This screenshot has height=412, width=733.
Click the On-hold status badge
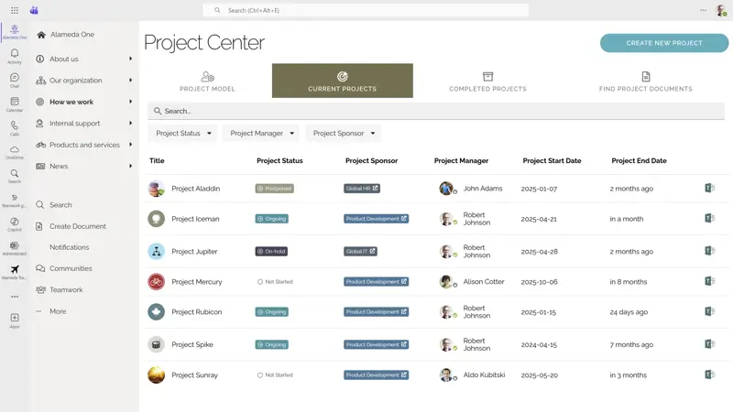[x=271, y=251]
